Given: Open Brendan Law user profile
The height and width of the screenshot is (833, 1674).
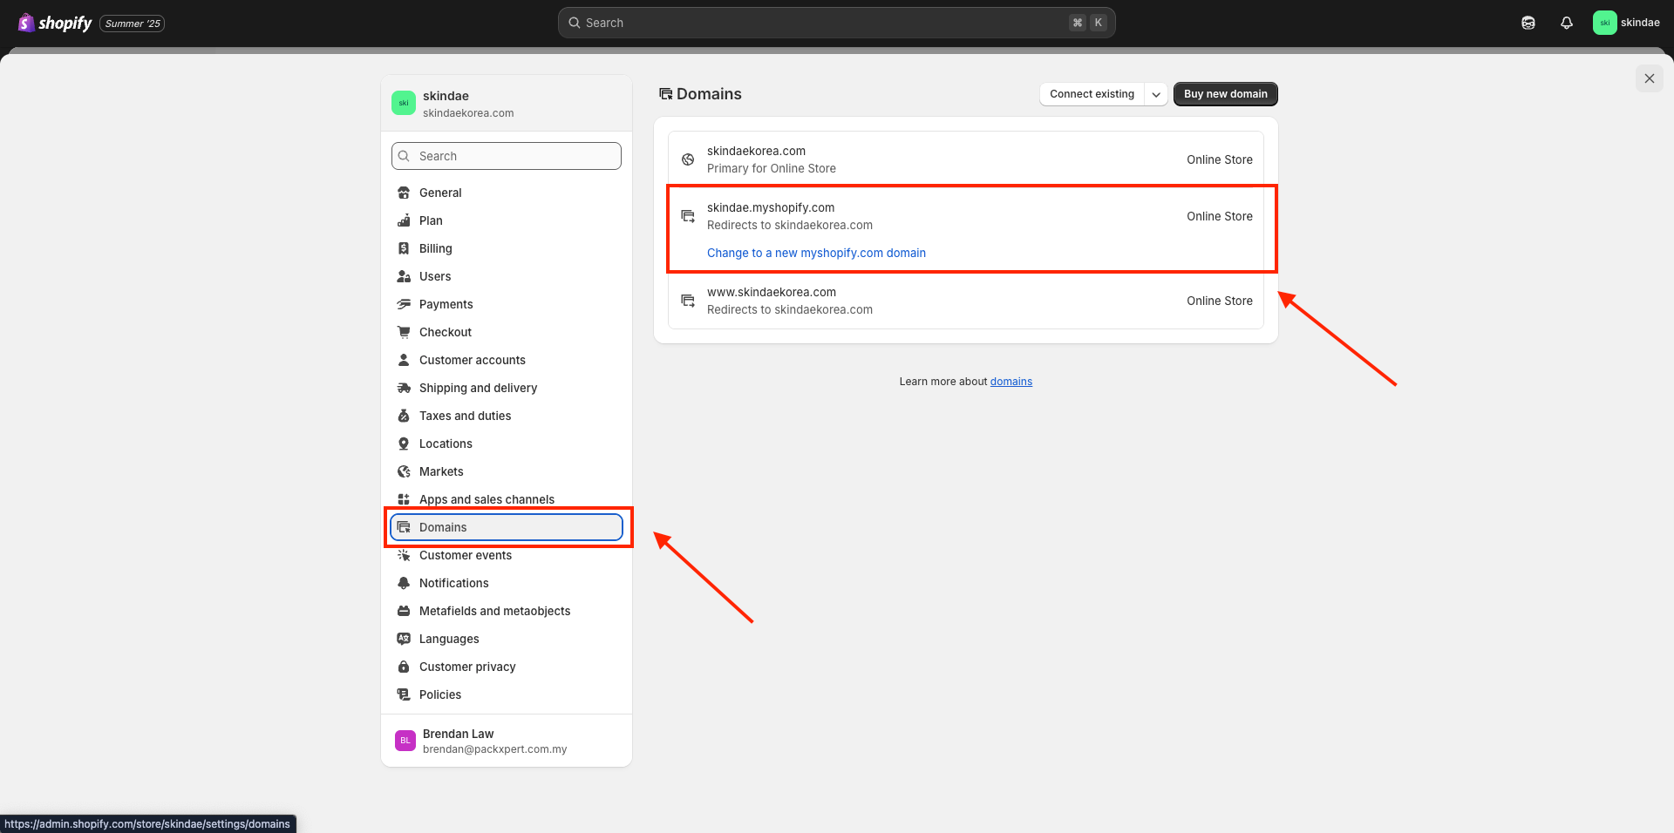Looking at the screenshot, I should (507, 741).
